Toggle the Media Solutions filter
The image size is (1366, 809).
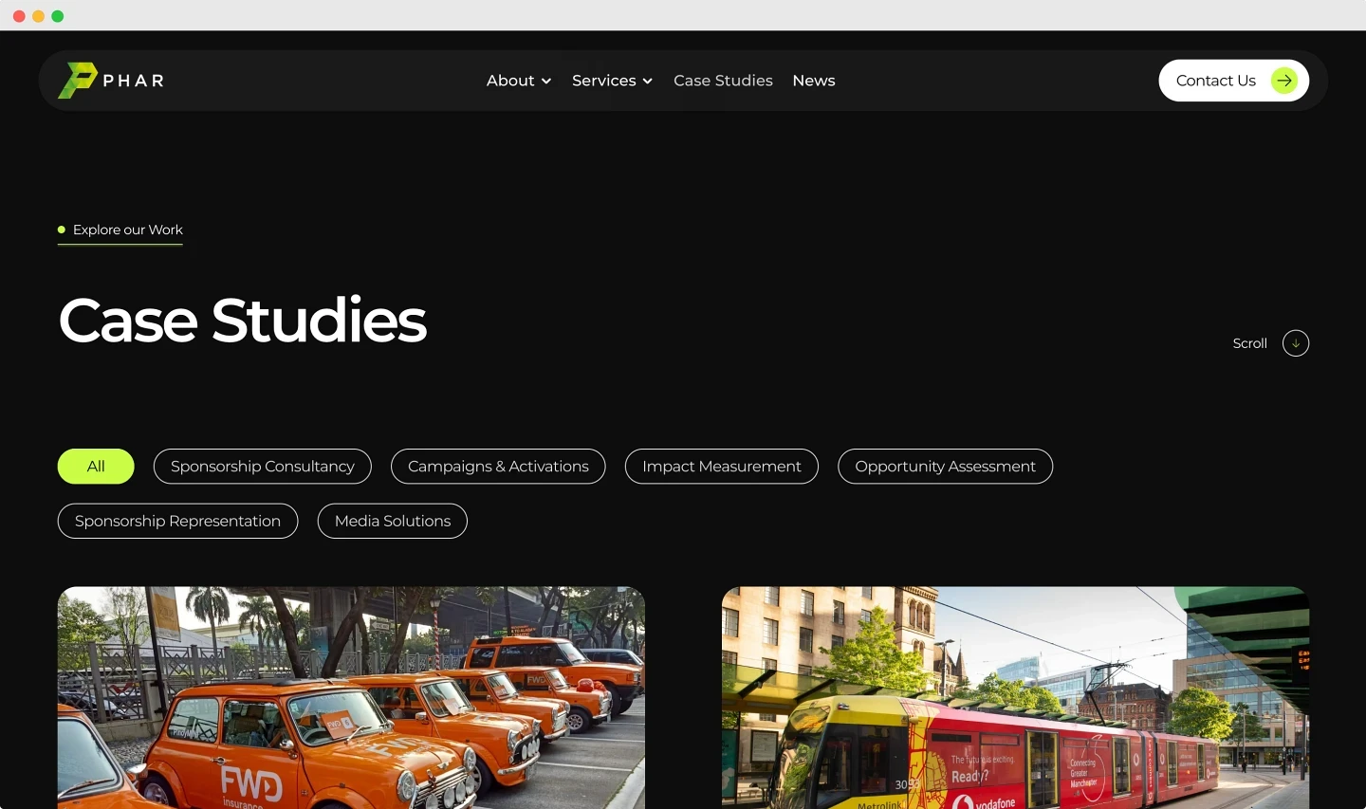tap(392, 521)
